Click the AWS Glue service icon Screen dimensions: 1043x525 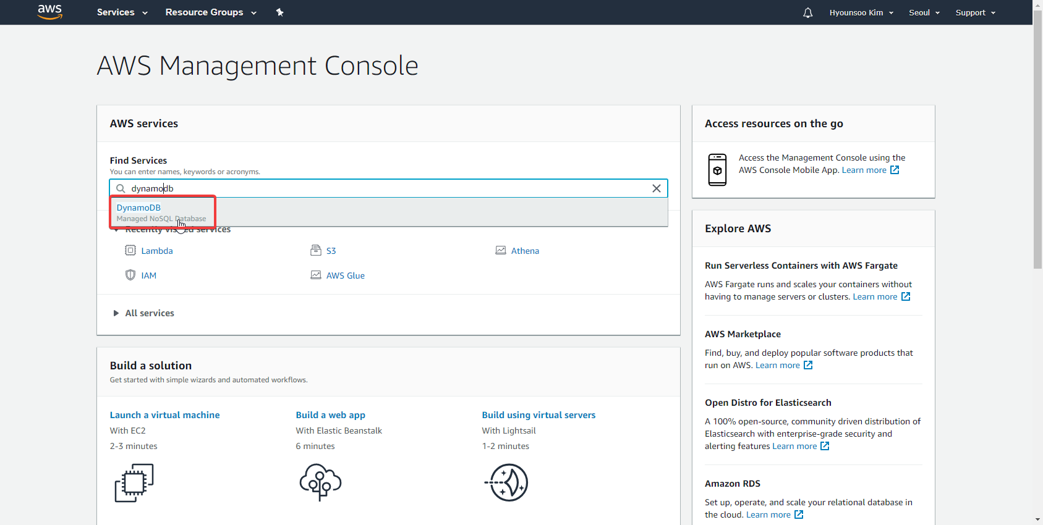coord(316,275)
